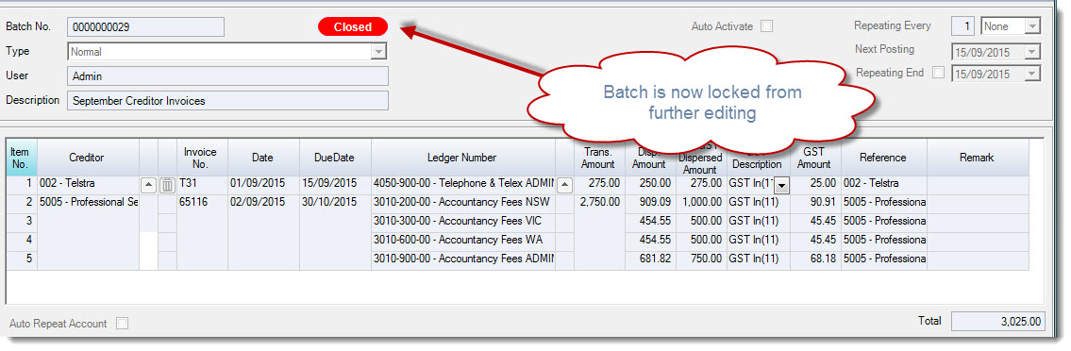Viewport: 1071px width, 351px height.
Task: Click the DueDate column header
Action: coord(335,158)
